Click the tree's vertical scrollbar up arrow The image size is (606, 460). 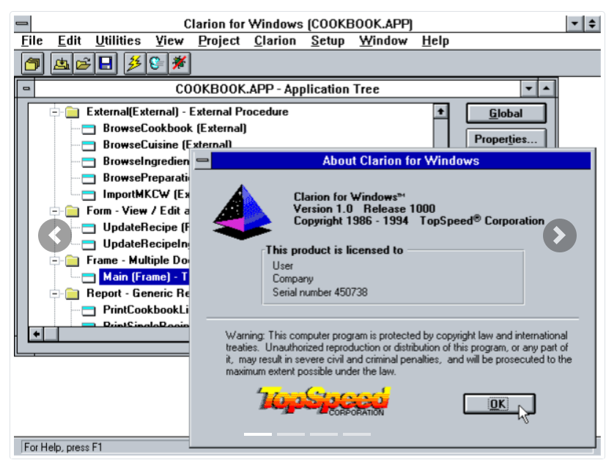[440, 112]
